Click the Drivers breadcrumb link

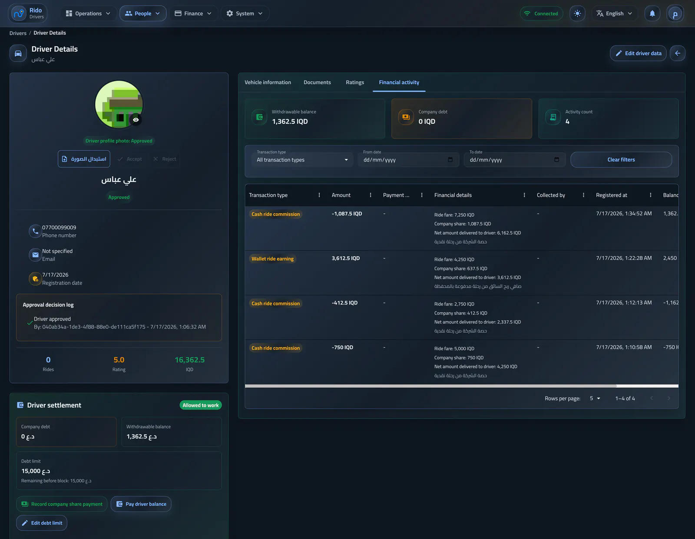pyautogui.click(x=18, y=33)
